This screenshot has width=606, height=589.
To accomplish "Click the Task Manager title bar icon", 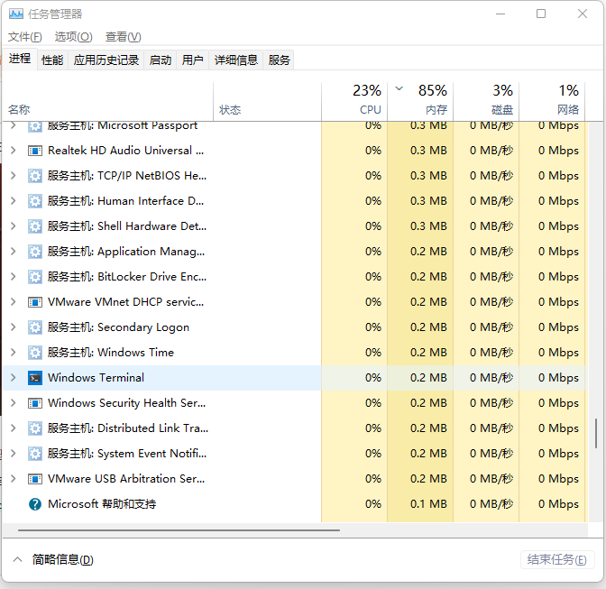I will click(16, 14).
